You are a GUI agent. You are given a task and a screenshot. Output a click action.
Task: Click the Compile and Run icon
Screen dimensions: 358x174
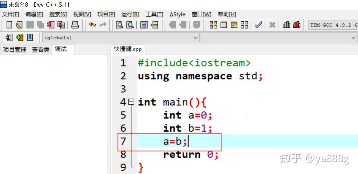234,25
